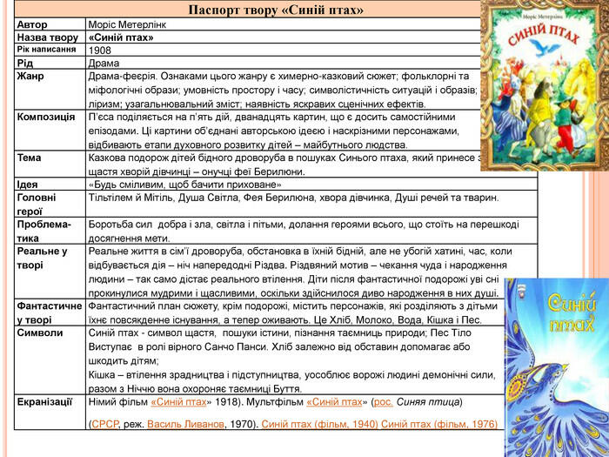Click the «Проблема-тика» row label
Image resolution: width=609 pixels, height=457 pixels.
43,232
